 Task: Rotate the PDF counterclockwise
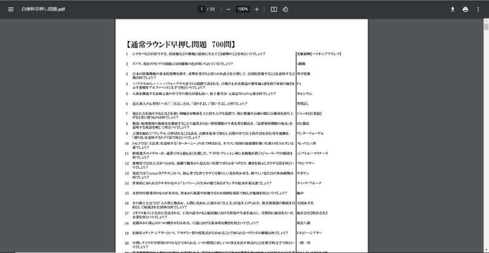[x=285, y=10]
